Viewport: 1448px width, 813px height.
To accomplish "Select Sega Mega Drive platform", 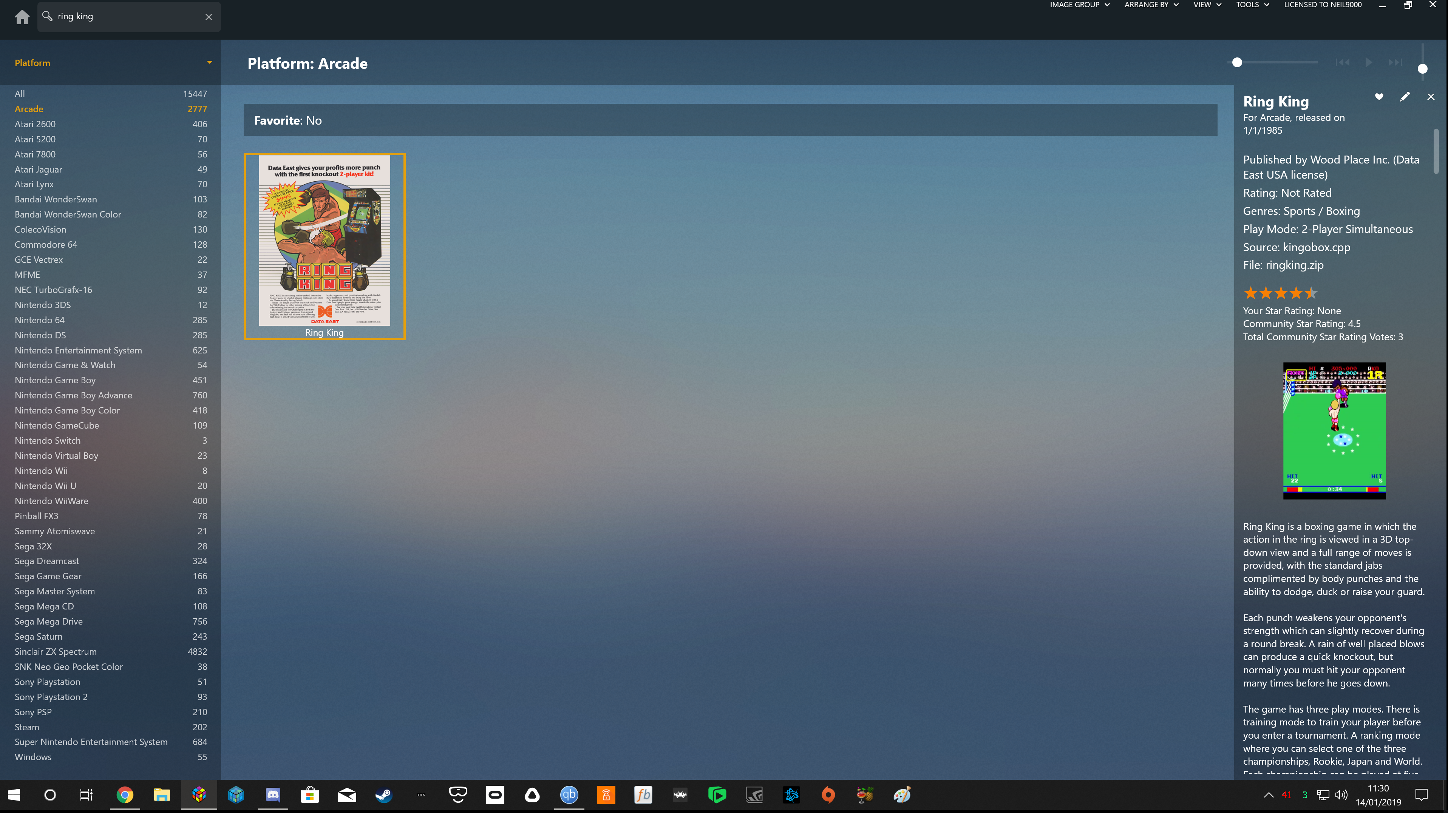I will (111, 622).
